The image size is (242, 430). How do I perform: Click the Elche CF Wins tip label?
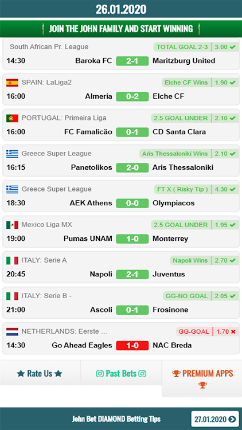[x=186, y=83]
